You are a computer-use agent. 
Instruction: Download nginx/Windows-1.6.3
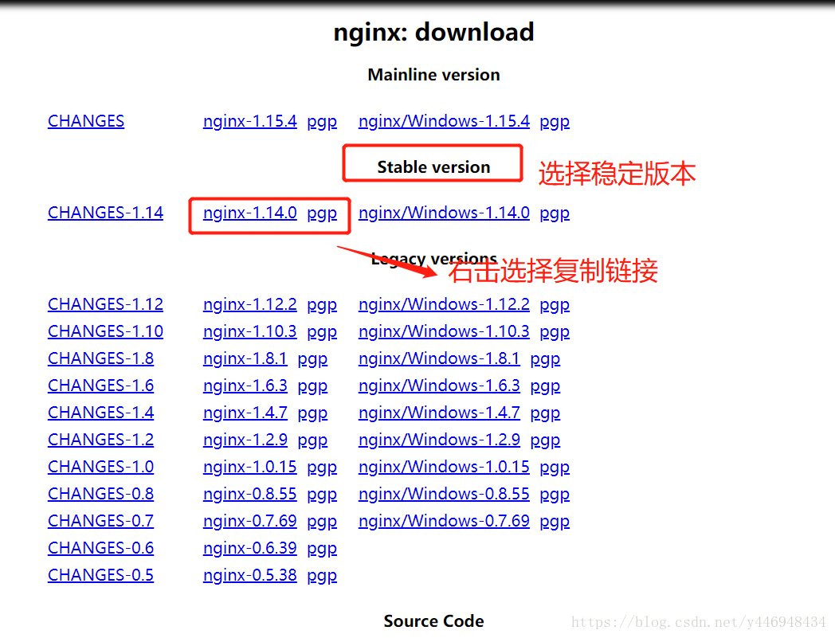click(x=439, y=386)
